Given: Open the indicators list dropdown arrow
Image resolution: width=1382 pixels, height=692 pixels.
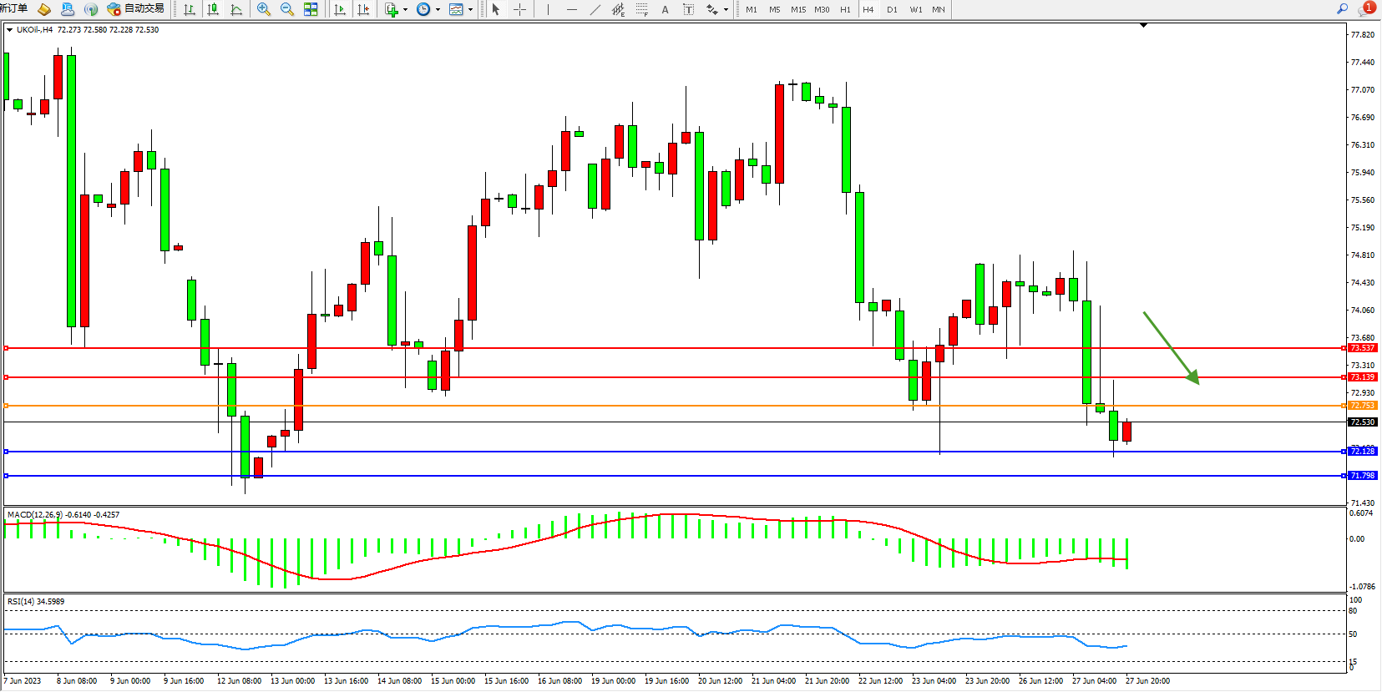Looking at the screenshot, I should click(x=405, y=10).
